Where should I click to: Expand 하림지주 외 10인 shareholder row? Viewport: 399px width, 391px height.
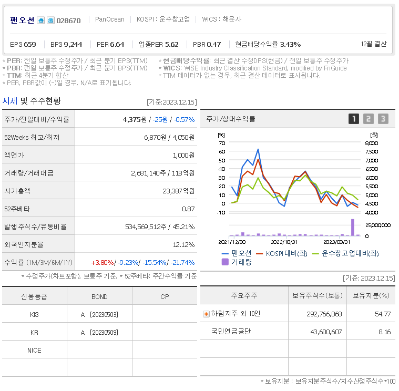tap(206, 314)
